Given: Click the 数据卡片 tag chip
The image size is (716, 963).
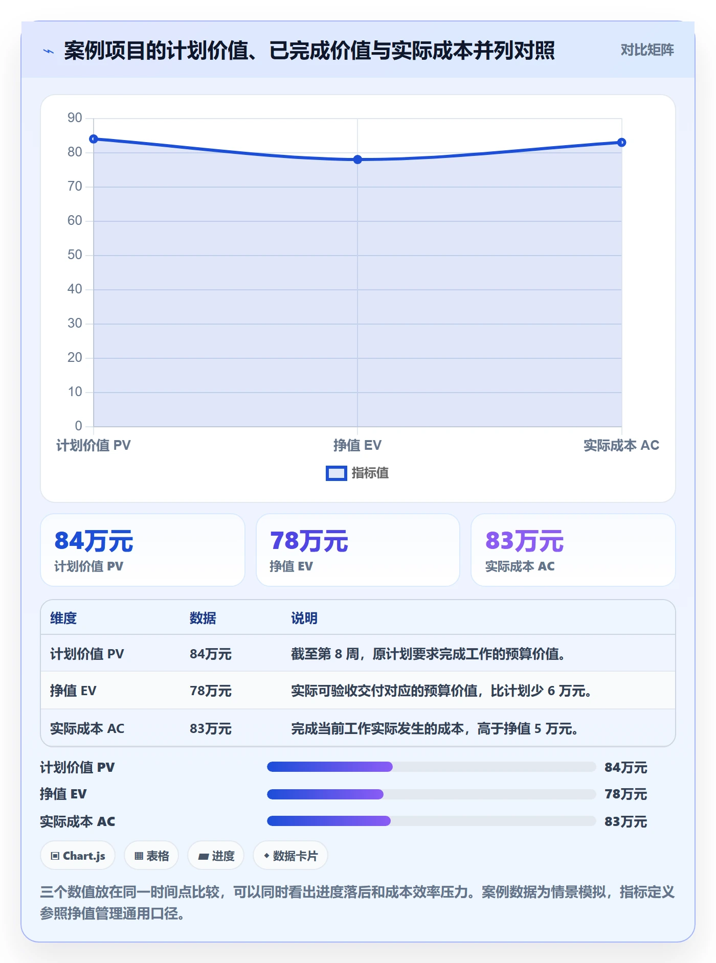Looking at the screenshot, I should click(x=290, y=856).
